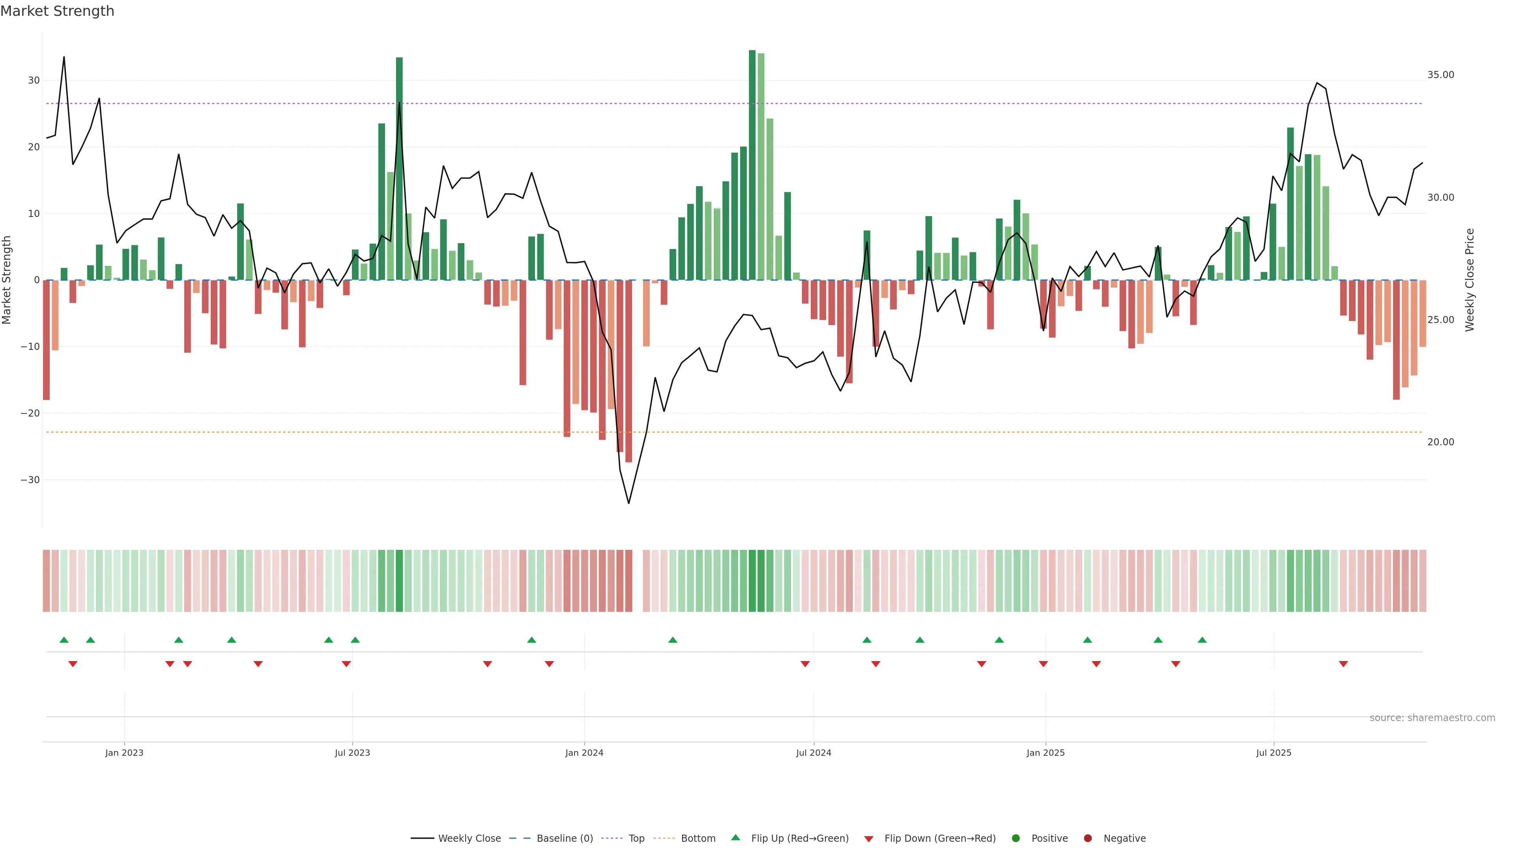Click first red flip-down triangle marker
The height and width of the screenshot is (852, 1515).
pos(73,664)
